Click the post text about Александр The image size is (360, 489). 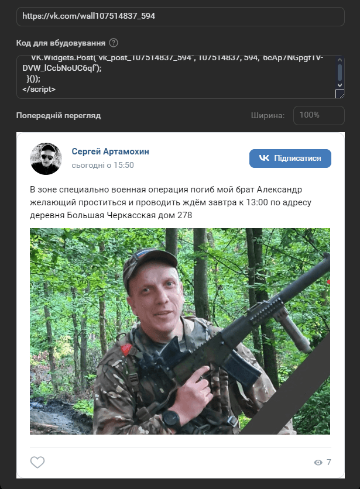click(170, 202)
